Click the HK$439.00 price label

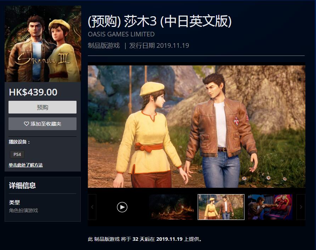tap(33, 92)
